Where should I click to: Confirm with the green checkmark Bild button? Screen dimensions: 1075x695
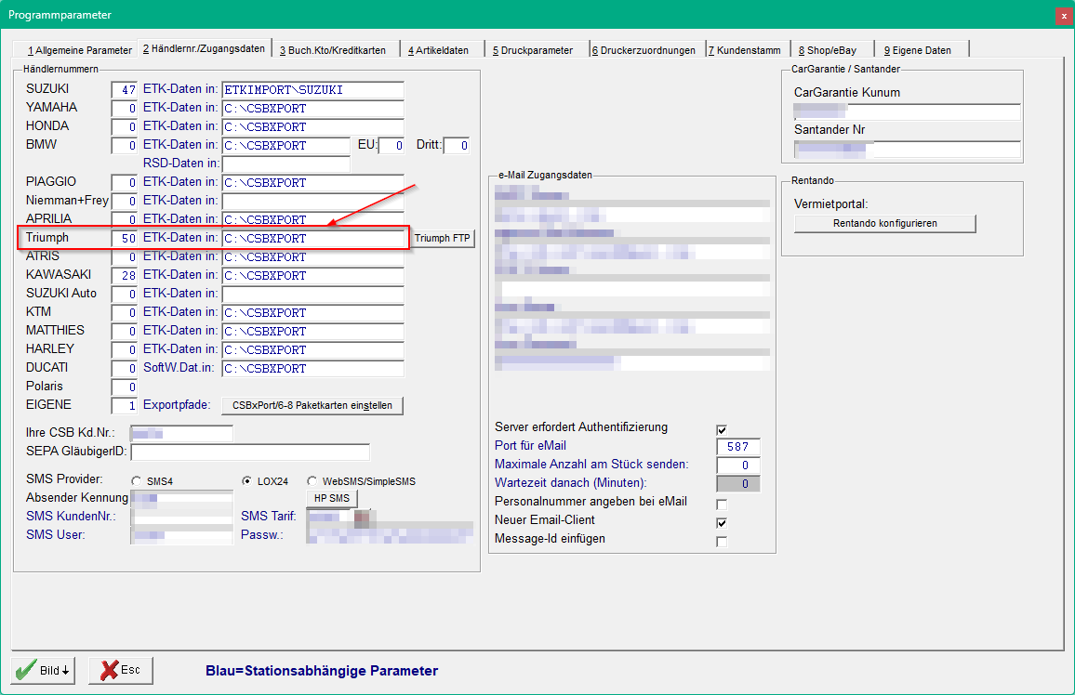pyautogui.click(x=43, y=670)
